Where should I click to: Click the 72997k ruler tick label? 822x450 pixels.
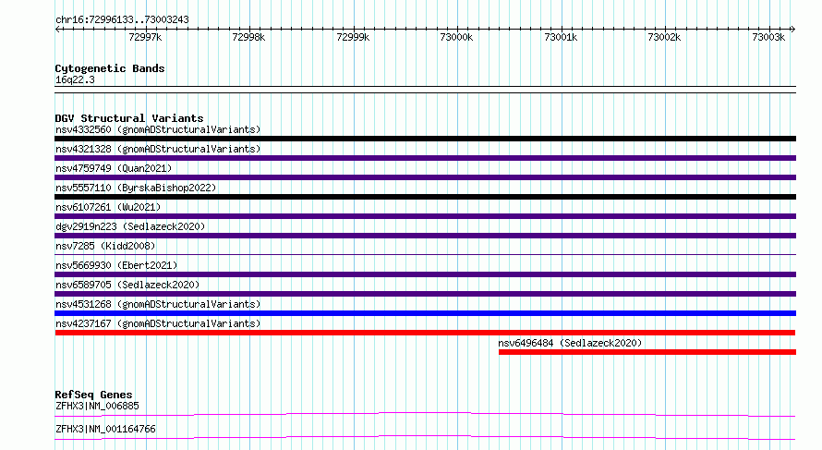(145, 37)
